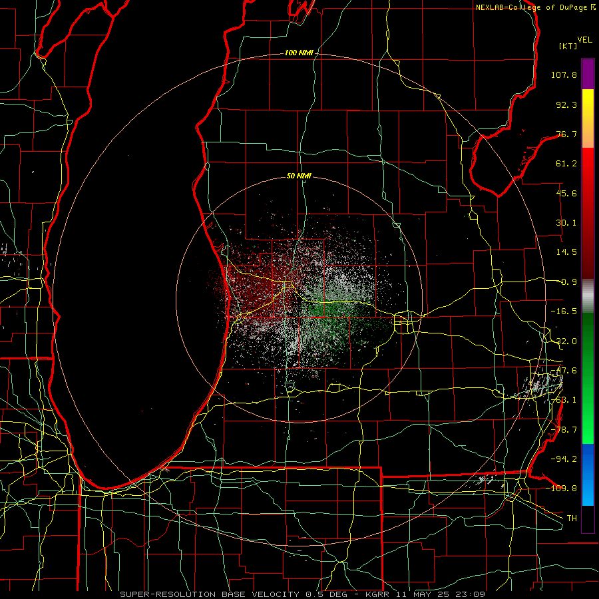The image size is (599, 599).
Task: Pick the gray-white segment of the color bar
Action: pyautogui.click(x=588, y=296)
